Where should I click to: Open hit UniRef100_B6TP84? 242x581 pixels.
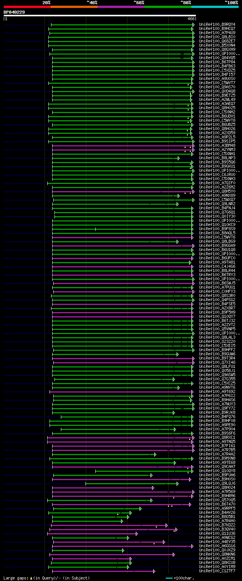pyautogui.click(x=217, y=62)
